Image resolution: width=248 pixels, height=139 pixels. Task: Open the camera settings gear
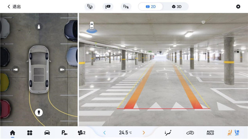(x=238, y=7)
